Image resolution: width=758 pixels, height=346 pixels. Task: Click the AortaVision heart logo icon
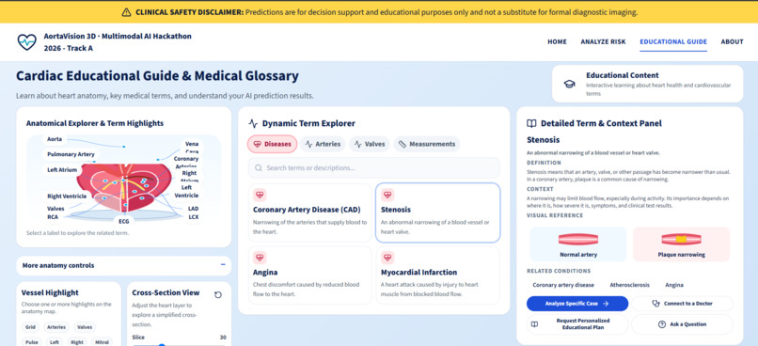pos(26,42)
